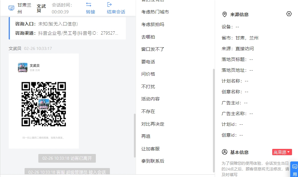Click the 咨询渠道 Douyin ID text
This screenshot has width=298, height=177.
point(78,33)
